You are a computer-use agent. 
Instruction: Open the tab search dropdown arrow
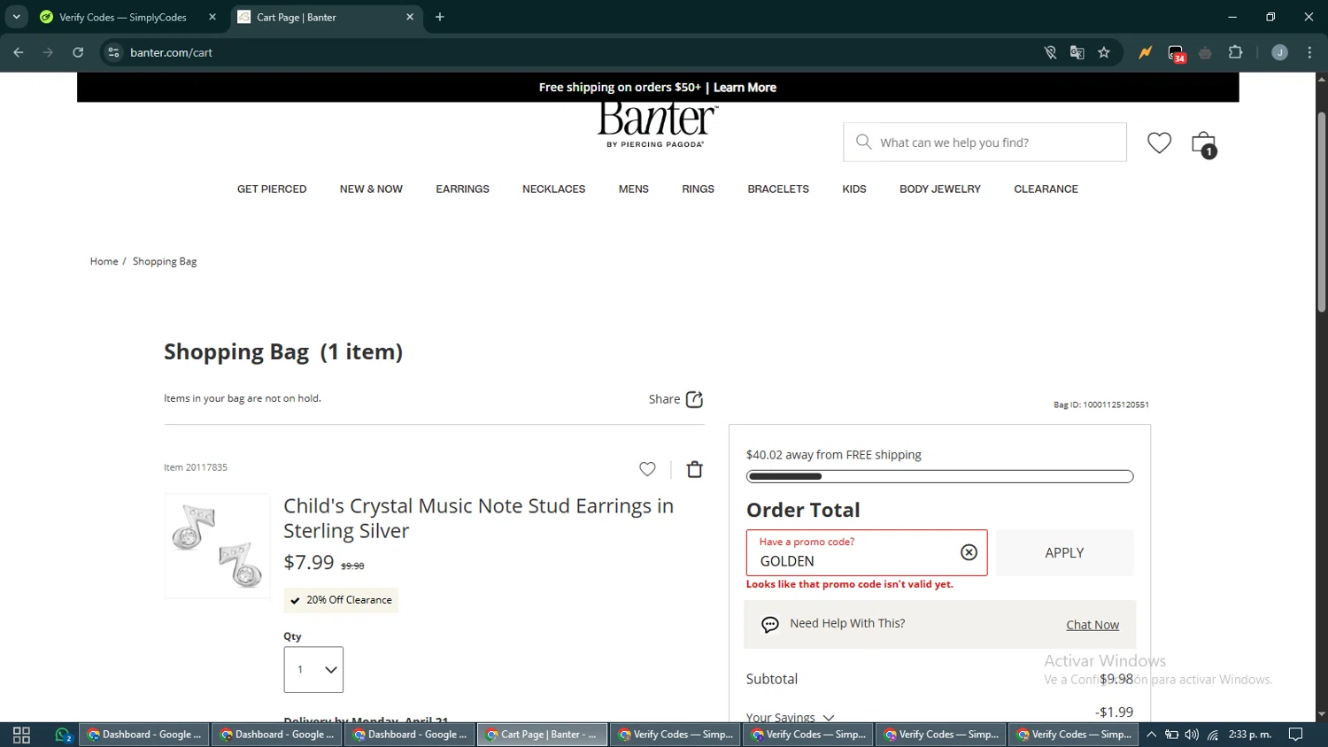(16, 17)
